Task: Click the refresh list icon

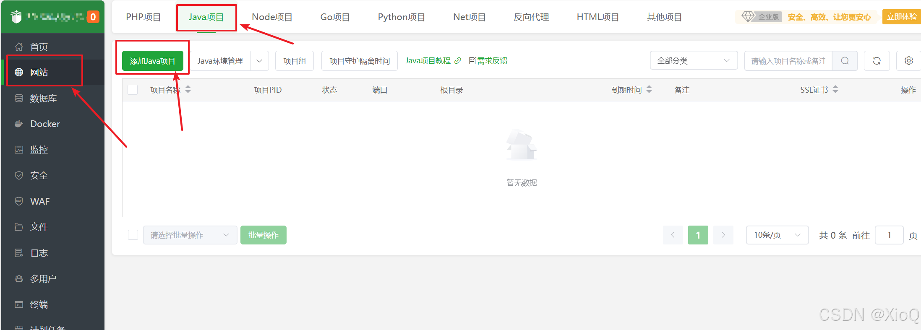Action: click(877, 61)
